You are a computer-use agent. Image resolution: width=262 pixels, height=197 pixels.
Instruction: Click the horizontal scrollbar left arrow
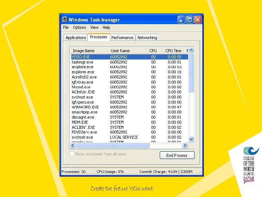pyautogui.click(x=73, y=146)
